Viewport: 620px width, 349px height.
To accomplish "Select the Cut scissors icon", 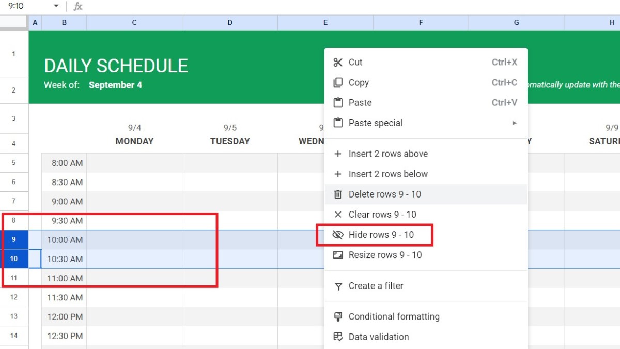I will pyautogui.click(x=338, y=62).
